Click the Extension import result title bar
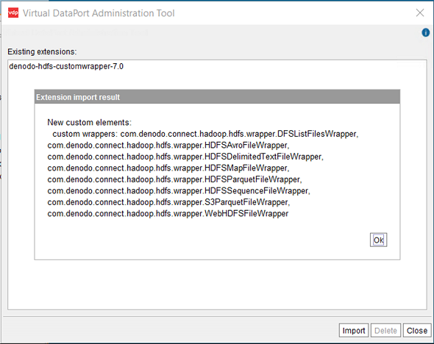434x344 pixels. click(217, 97)
